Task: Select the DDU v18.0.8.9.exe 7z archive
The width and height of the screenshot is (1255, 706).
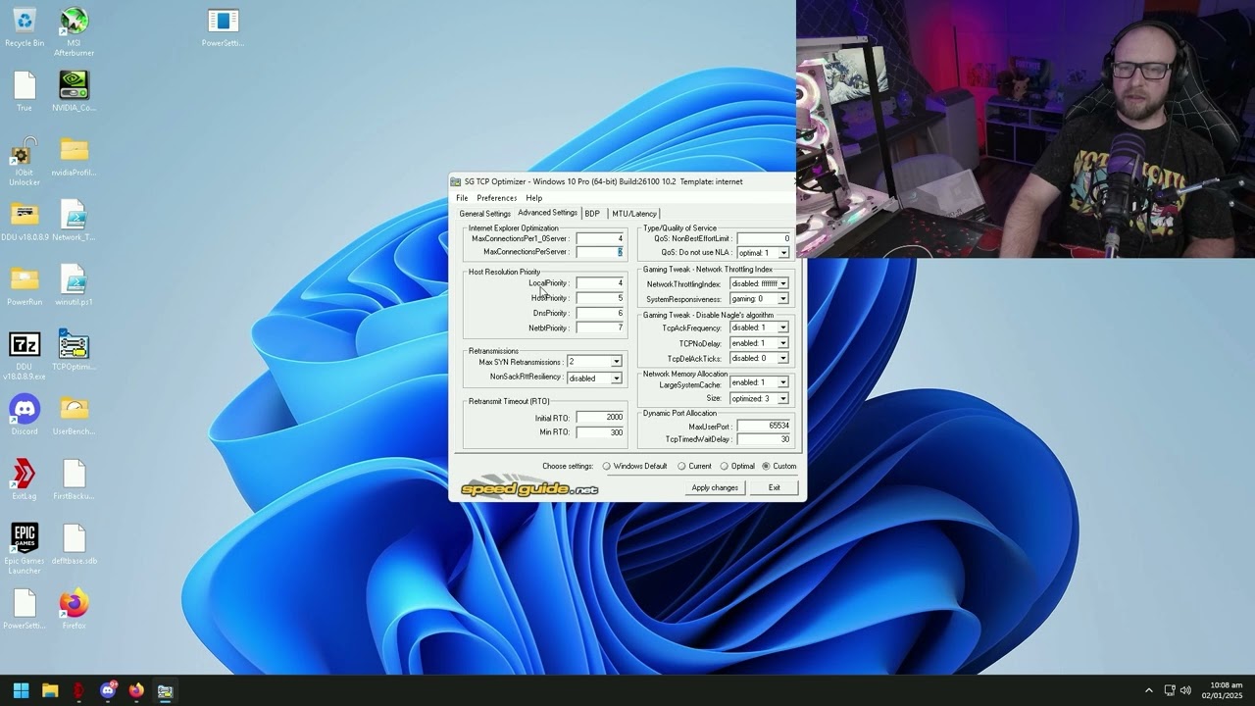Action: click(x=25, y=356)
